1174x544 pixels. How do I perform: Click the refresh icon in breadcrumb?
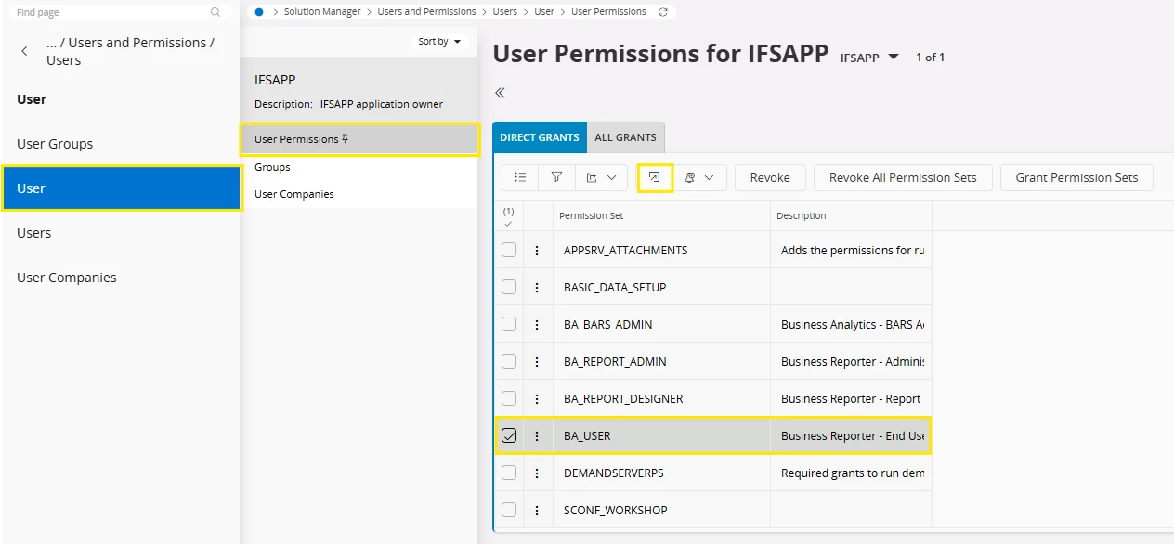pos(662,12)
